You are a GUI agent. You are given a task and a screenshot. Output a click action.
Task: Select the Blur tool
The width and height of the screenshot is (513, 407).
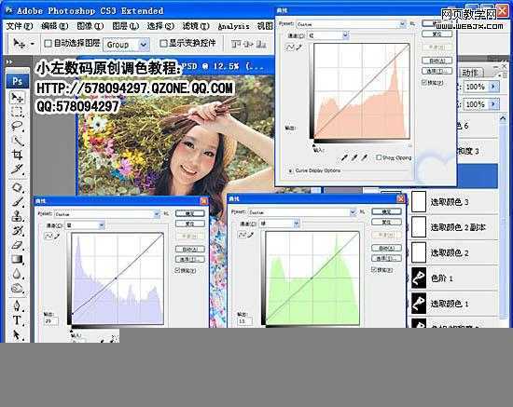(17, 274)
